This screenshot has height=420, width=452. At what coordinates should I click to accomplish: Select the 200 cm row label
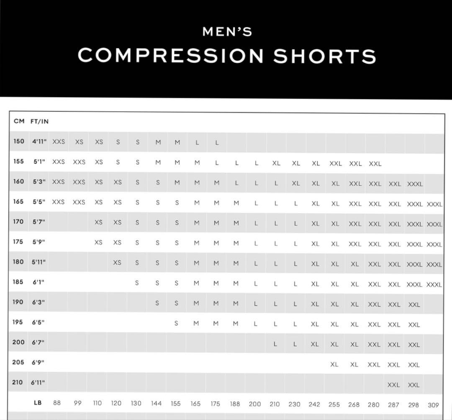coord(18,342)
